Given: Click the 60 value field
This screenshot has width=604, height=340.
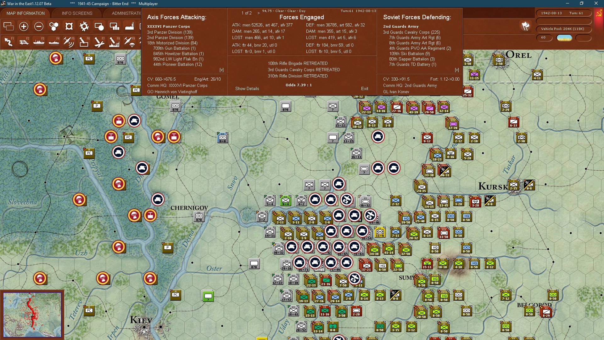Looking at the screenshot, I should pyautogui.click(x=544, y=37).
